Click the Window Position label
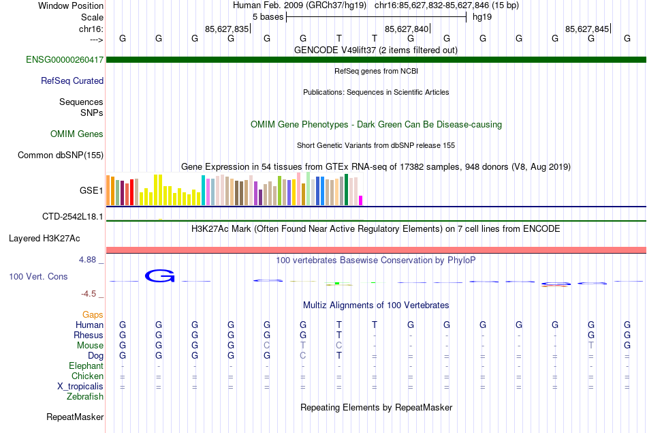647x433 pixels. click(71, 5)
